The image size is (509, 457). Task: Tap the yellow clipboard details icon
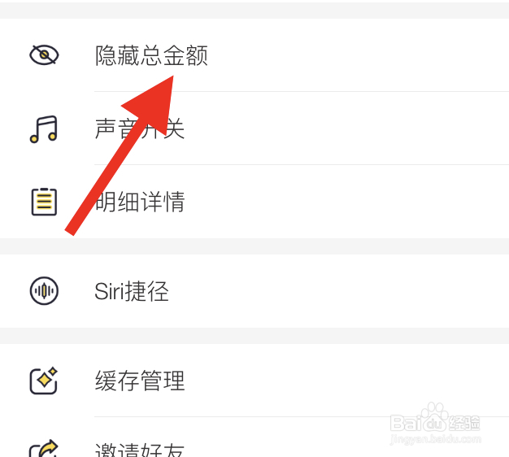point(44,202)
